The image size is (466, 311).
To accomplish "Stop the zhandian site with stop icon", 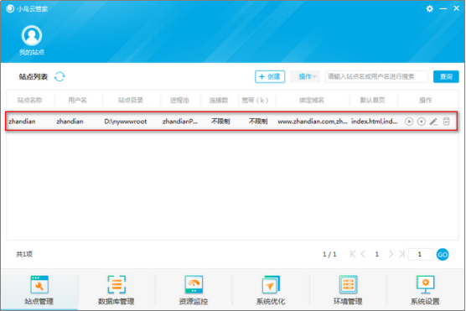I will (421, 122).
